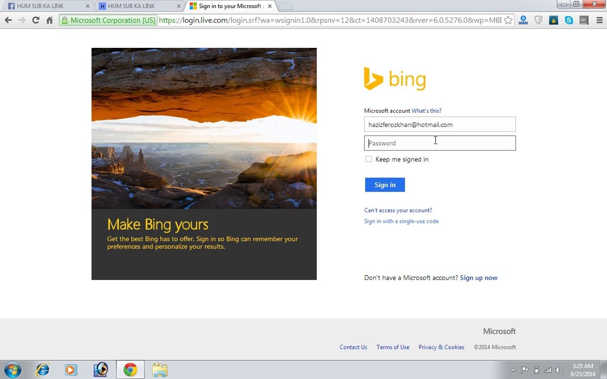Click the Action Center flag icon

pos(525,370)
